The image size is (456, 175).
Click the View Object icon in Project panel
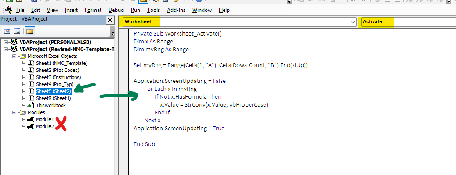(x=17, y=31)
